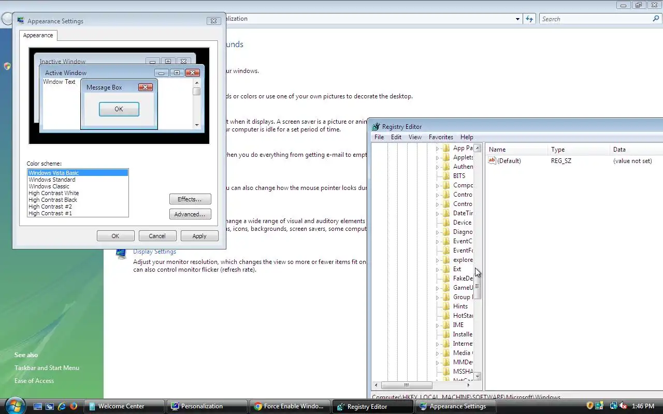Viewport: 663px width, 414px height.
Task: Open Registry Editor File menu
Action: [379, 137]
